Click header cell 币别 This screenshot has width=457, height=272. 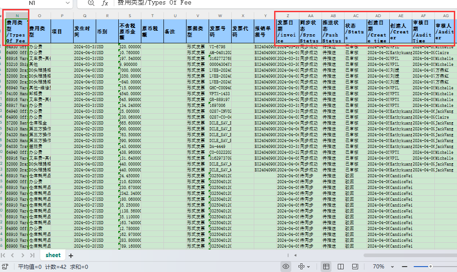107,32
